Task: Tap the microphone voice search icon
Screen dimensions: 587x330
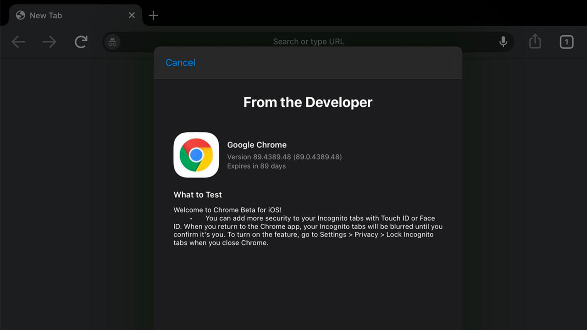Action: pyautogui.click(x=503, y=42)
